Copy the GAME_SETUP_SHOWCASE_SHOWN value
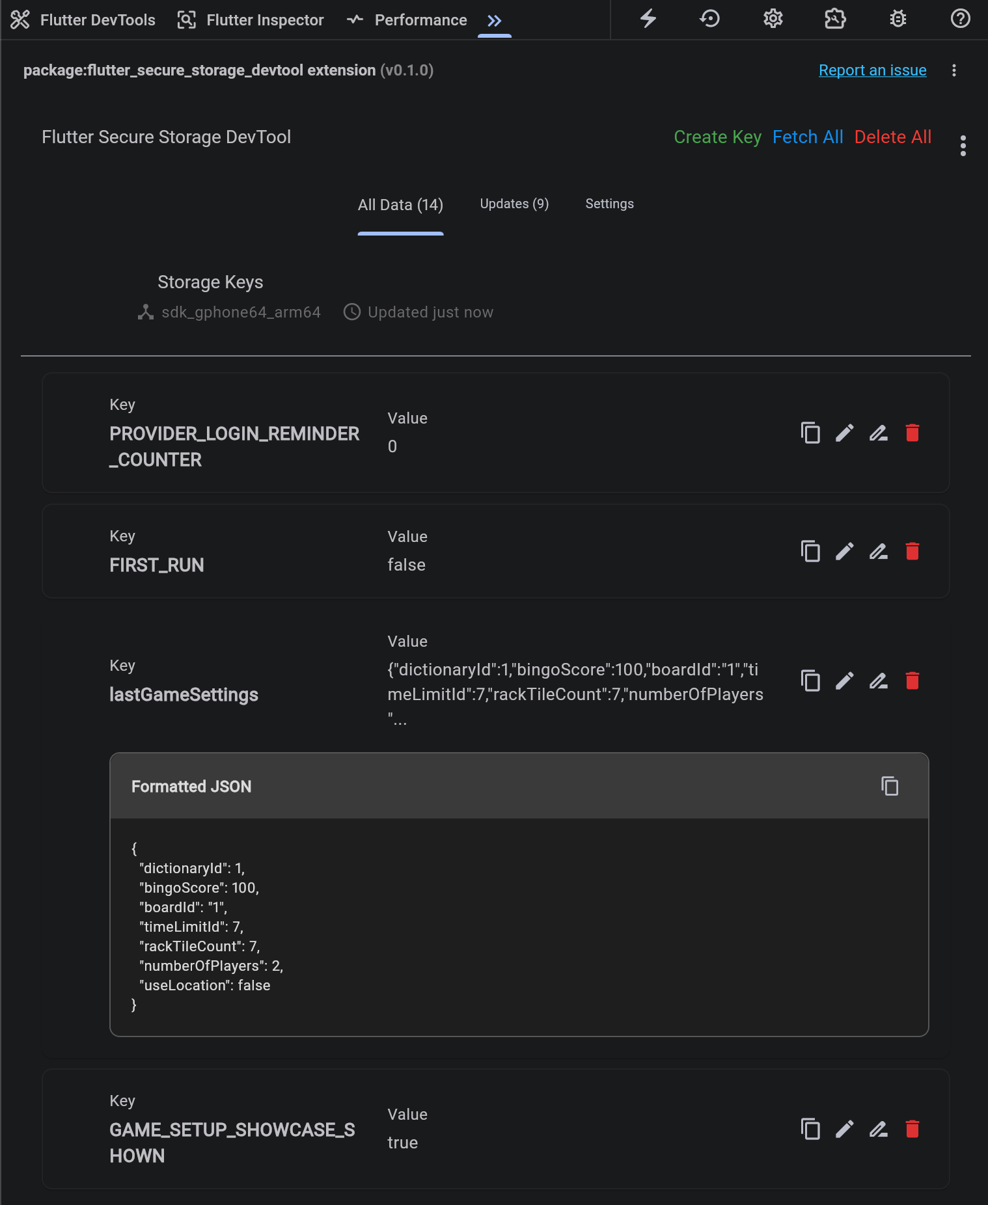The width and height of the screenshot is (988, 1205). (810, 1129)
